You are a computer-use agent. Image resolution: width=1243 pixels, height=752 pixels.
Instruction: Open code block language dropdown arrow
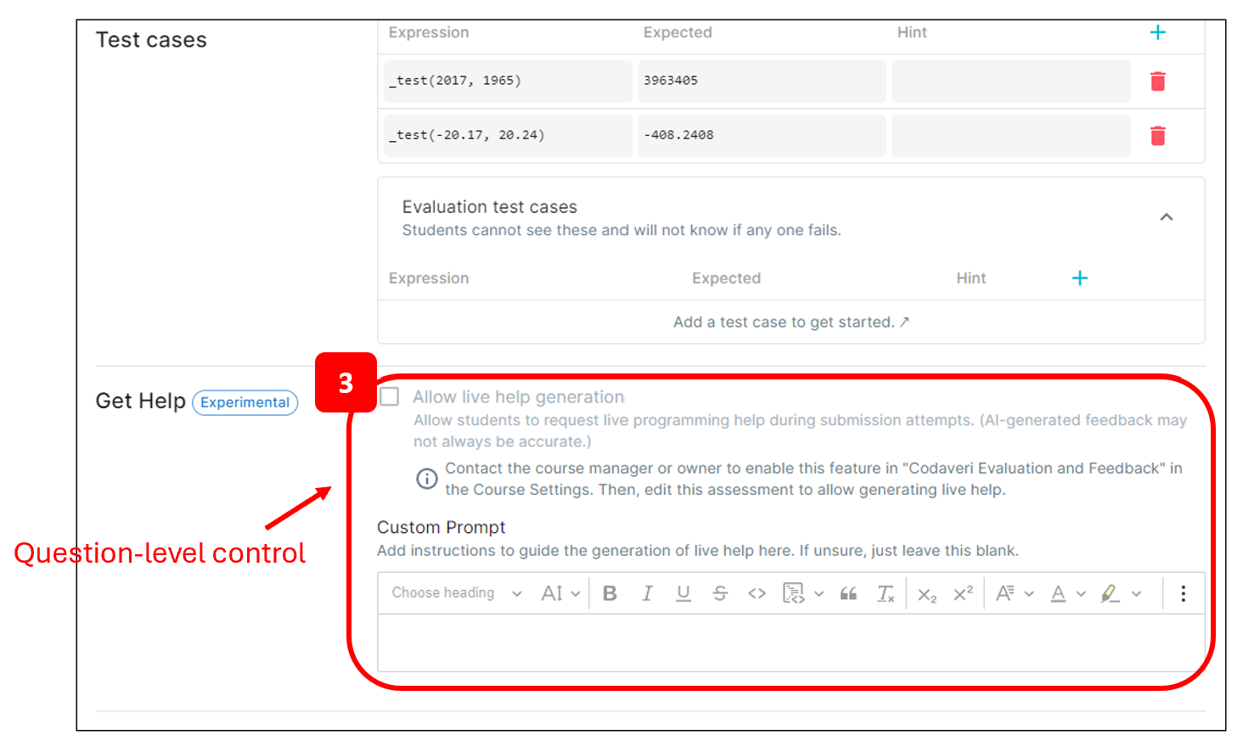tap(818, 593)
